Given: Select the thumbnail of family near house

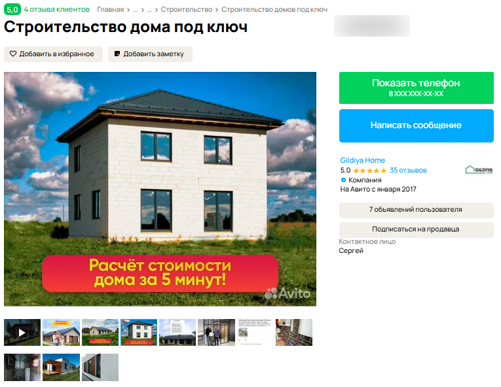Looking at the screenshot, I should (x=61, y=332).
